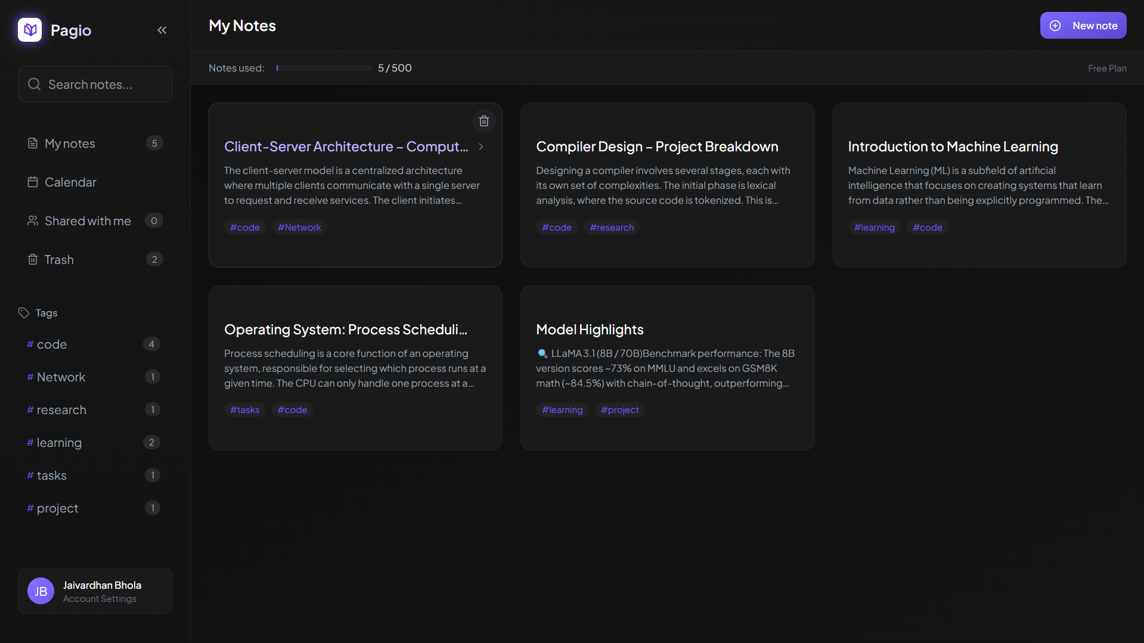Viewport: 1144px width, 643px height.
Task: Click the Tags label icon
Action: tap(24, 313)
